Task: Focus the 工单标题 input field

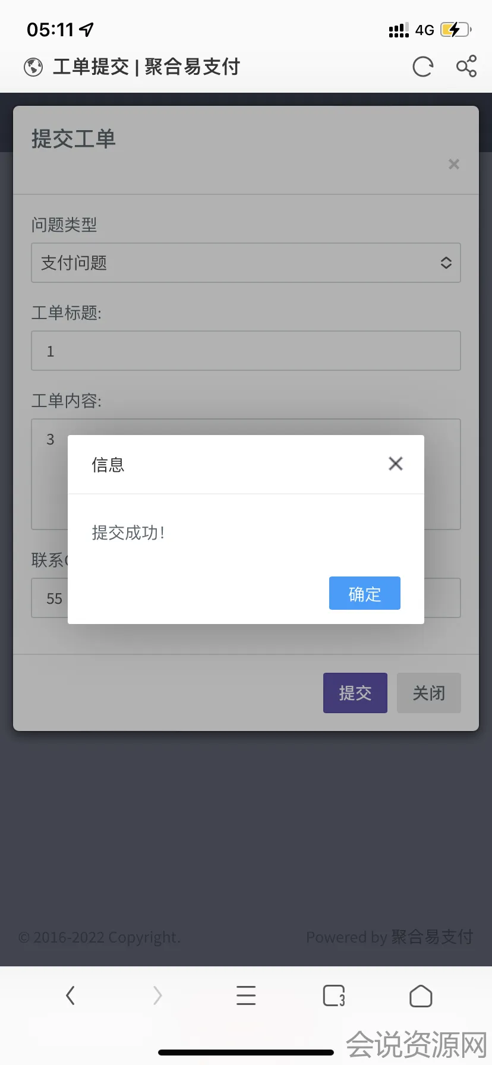Action: pos(246,351)
